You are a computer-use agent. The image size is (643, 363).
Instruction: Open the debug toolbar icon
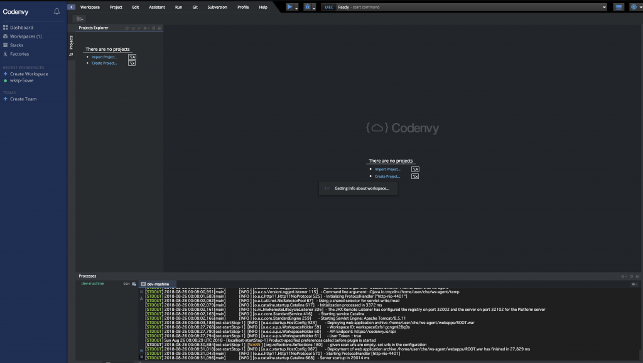pos(308,7)
